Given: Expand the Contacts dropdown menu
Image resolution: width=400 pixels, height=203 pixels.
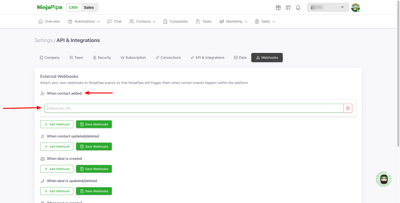Looking at the screenshot, I should coord(143,21).
